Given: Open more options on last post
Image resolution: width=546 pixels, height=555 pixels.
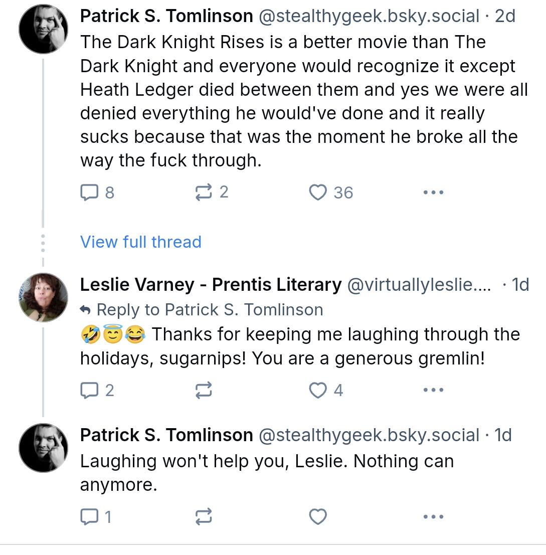Looking at the screenshot, I should click(x=433, y=517).
